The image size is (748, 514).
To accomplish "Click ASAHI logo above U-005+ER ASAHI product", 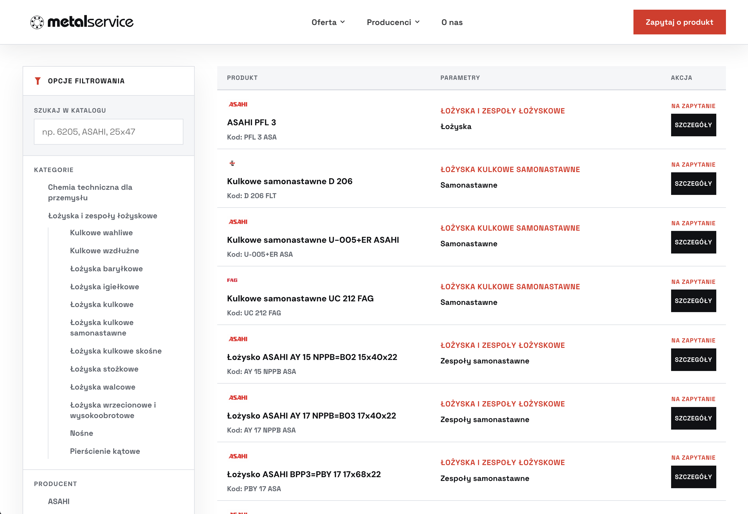I will 238,222.
